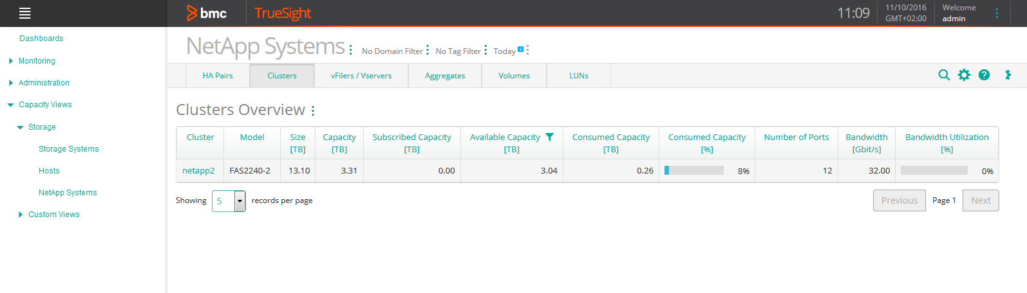
Task: Expand the Monitoring menu
Action: 11,61
